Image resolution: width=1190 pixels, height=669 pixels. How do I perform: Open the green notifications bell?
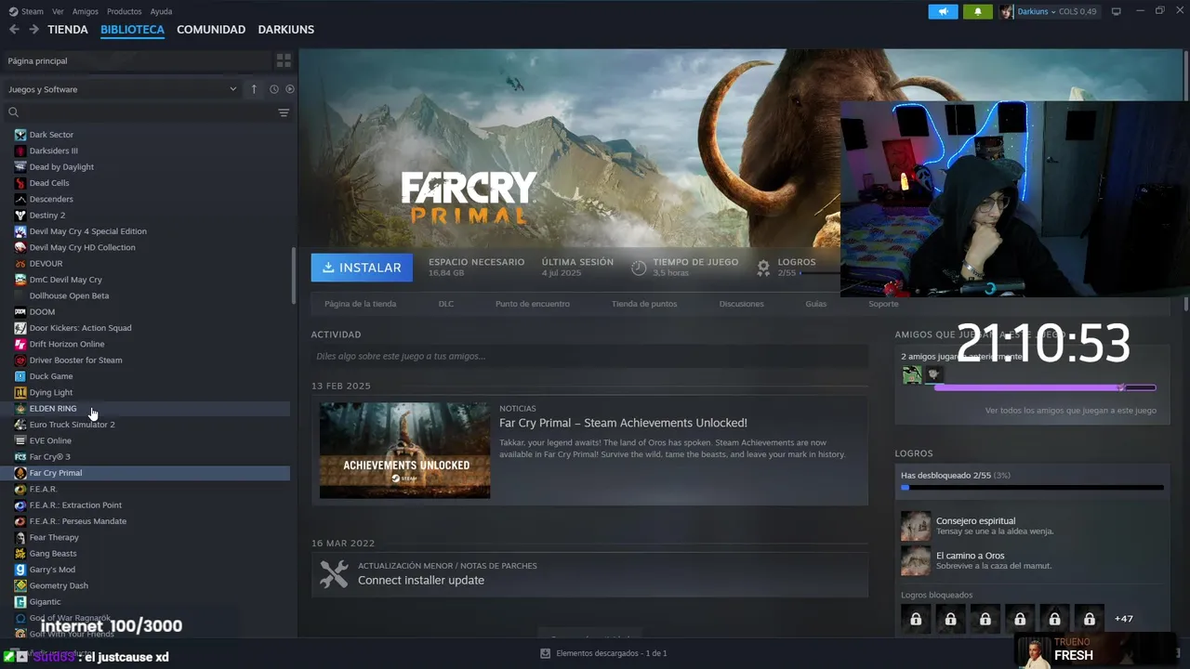(977, 12)
